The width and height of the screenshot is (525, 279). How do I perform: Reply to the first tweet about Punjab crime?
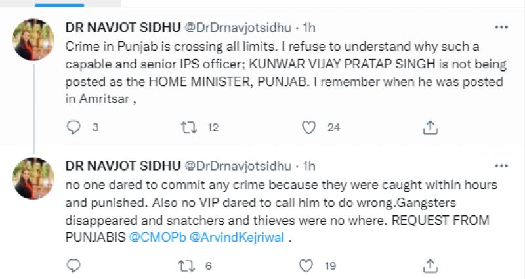(74, 127)
